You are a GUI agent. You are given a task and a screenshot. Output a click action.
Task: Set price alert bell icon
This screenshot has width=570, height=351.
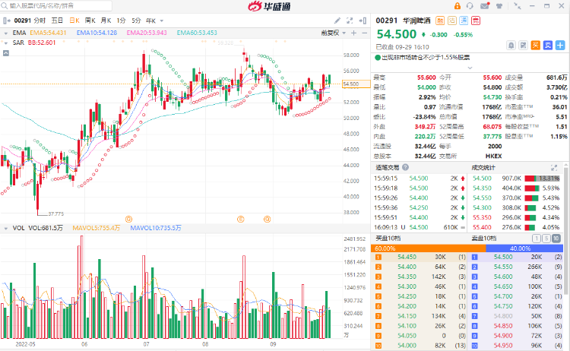point(511,46)
